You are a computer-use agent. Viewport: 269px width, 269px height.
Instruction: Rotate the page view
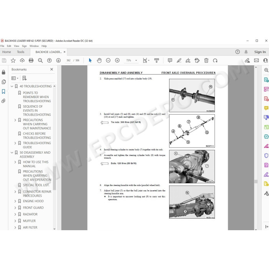pyautogui.click(x=215, y=60)
